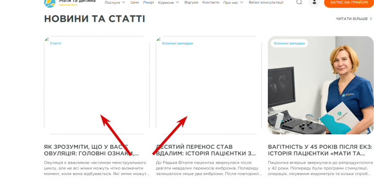Screen dimensions: 374x191
Task: Open article ВАГІТНІСТЬ У 45 РОКІВ ПІСЛЯ ЕКЗ
Action: 320,150
